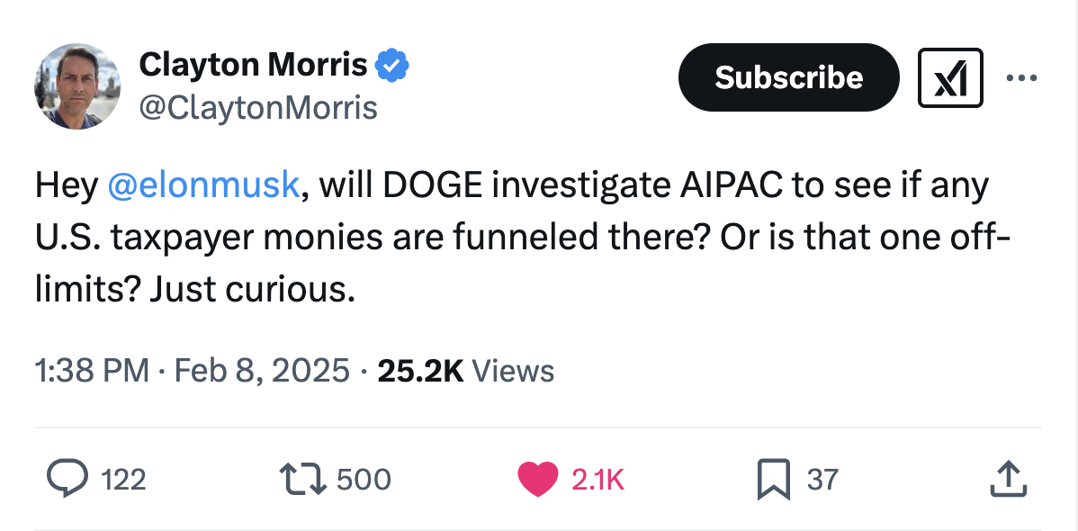Click the 500 reposts count
This screenshot has height=531, width=1078.
point(364,480)
